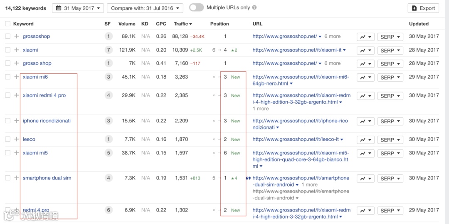The height and width of the screenshot is (224, 449).
Task: Open position history chart for leeco row
Action: (365, 139)
